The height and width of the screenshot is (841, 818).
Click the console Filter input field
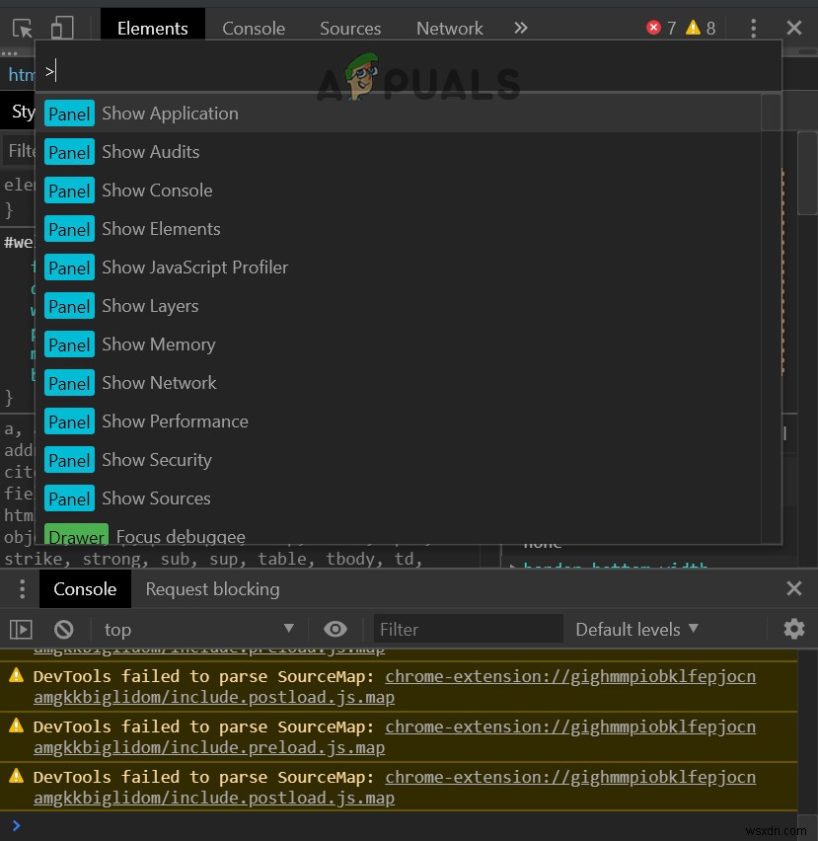coord(469,629)
